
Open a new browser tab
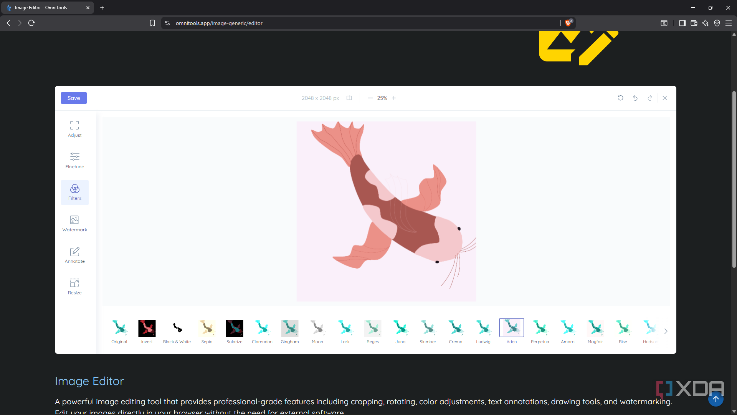(102, 8)
